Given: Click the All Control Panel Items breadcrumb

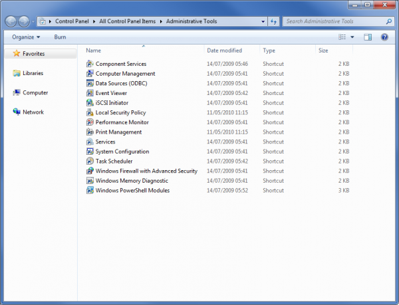Looking at the screenshot, I should point(128,21).
